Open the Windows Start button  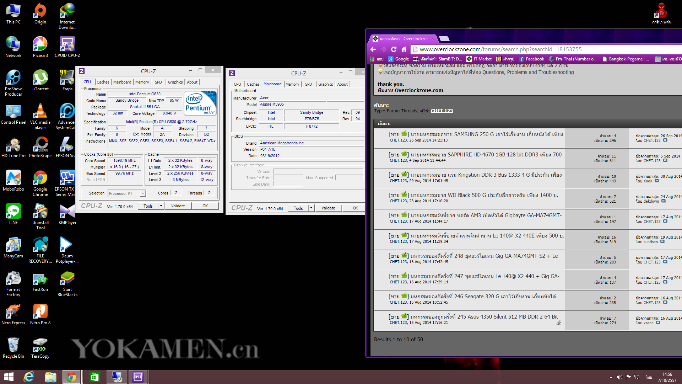coord(9,377)
